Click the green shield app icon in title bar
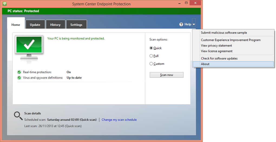Screen dimensions: 276x142 5,4
